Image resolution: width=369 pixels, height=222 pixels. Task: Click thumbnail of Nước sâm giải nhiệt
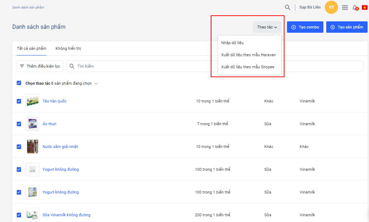point(32,147)
